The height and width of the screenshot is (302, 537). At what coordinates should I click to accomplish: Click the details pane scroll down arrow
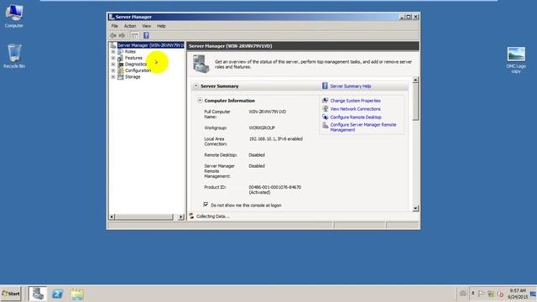coord(415,208)
